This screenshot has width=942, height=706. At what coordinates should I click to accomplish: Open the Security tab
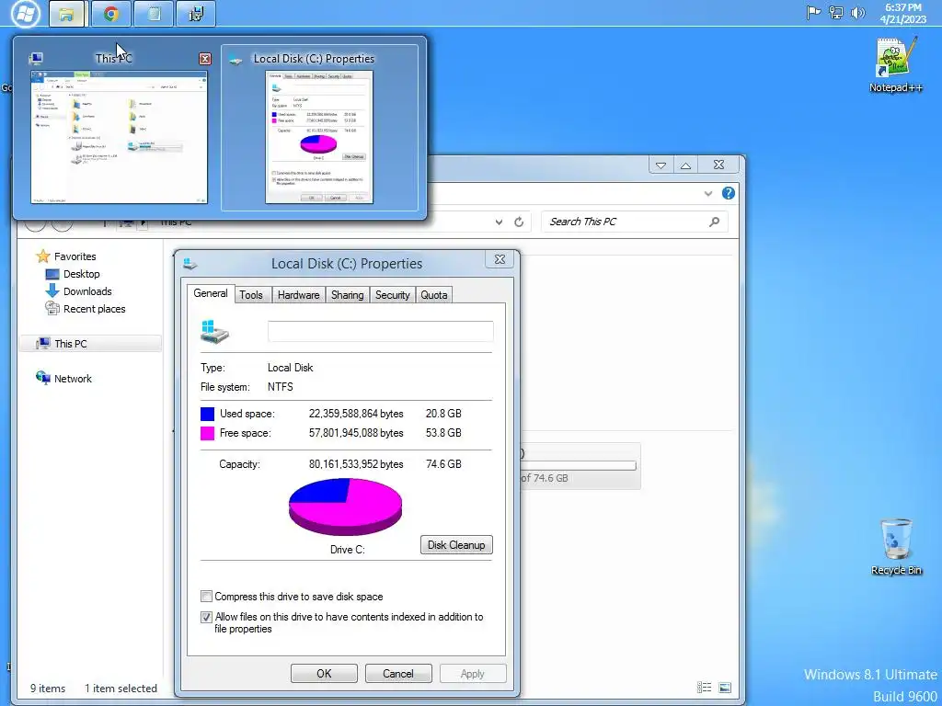(392, 295)
